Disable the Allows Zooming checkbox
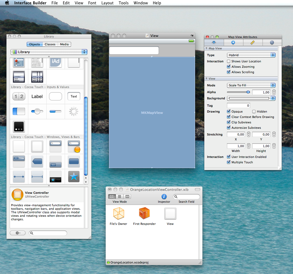Image resolution: width=293 pixels, height=274 pixels. tap(229, 67)
